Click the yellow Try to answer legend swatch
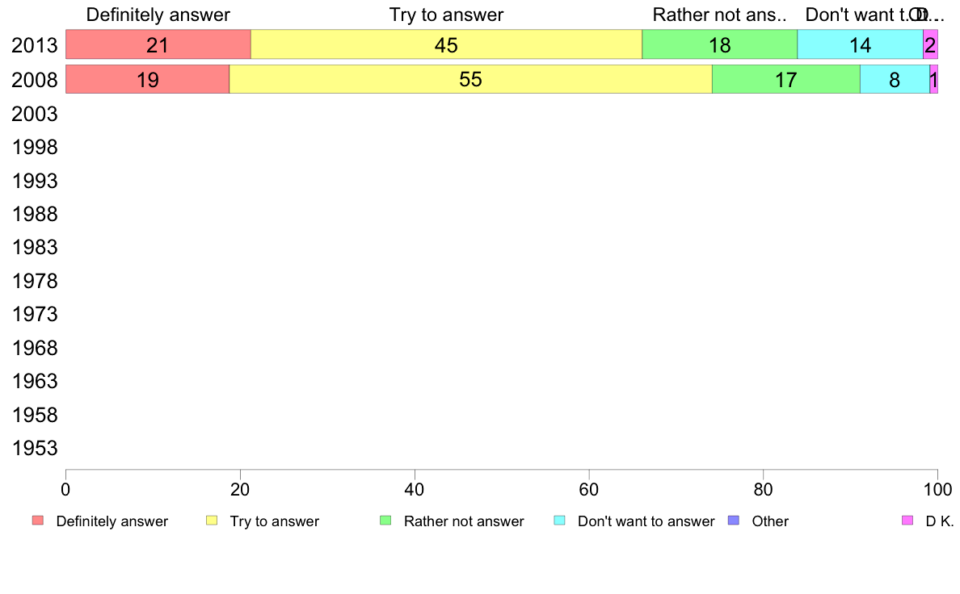The width and height of the screenshot is (960, 594). [212, 521]
